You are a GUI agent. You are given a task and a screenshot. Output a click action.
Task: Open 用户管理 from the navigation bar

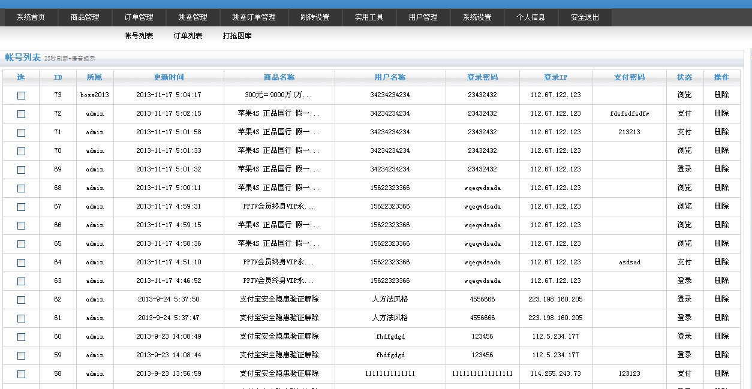pos(423,17)
